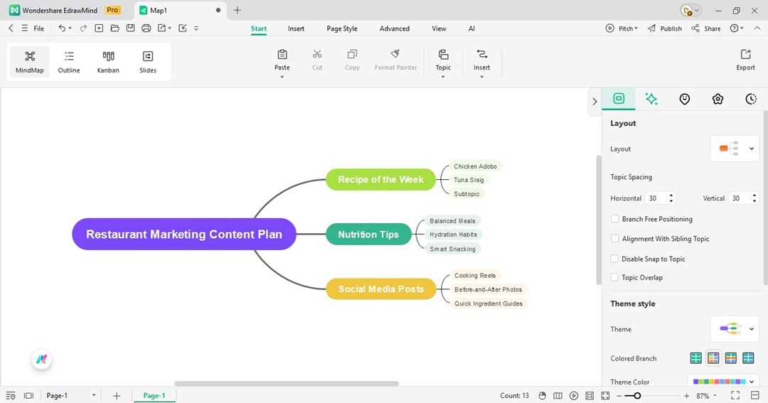Expand the Insert dropdown arrow
The width and height of the screenshot is (768, 403).
pyautogui.click(x=481, y=77)
